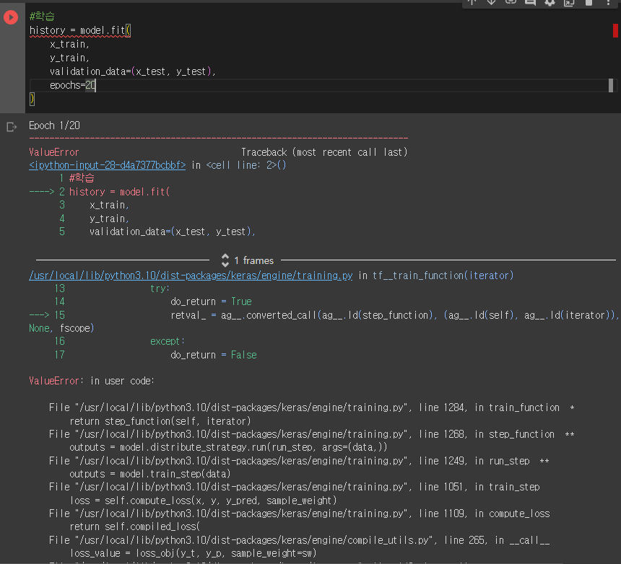Click the 'x_train,' line in the code cell
Screen dimensions: 621x564
coord(70,44)
